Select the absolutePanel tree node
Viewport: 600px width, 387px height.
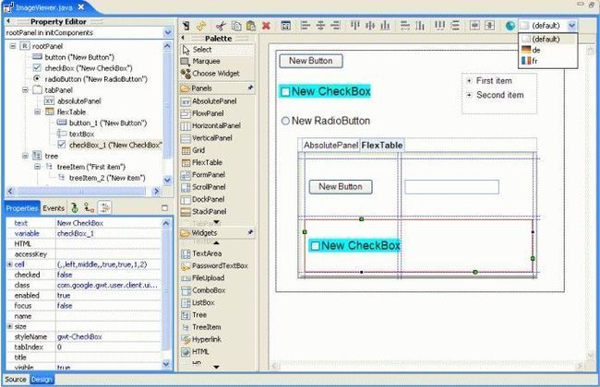(78, 101)
